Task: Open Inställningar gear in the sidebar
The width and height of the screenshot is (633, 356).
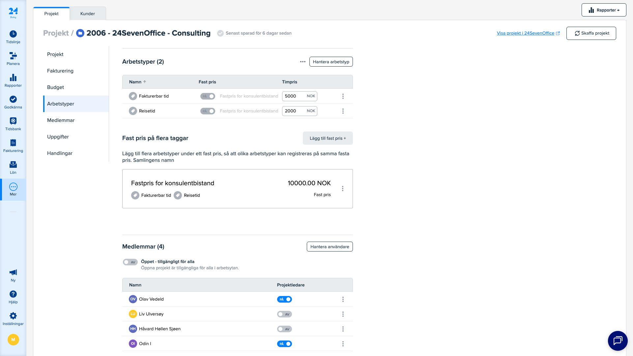Action: point(13,319)
